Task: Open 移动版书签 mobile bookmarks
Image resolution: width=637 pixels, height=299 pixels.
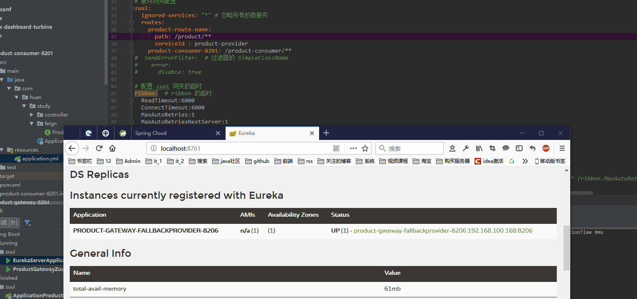Action: 550,161
